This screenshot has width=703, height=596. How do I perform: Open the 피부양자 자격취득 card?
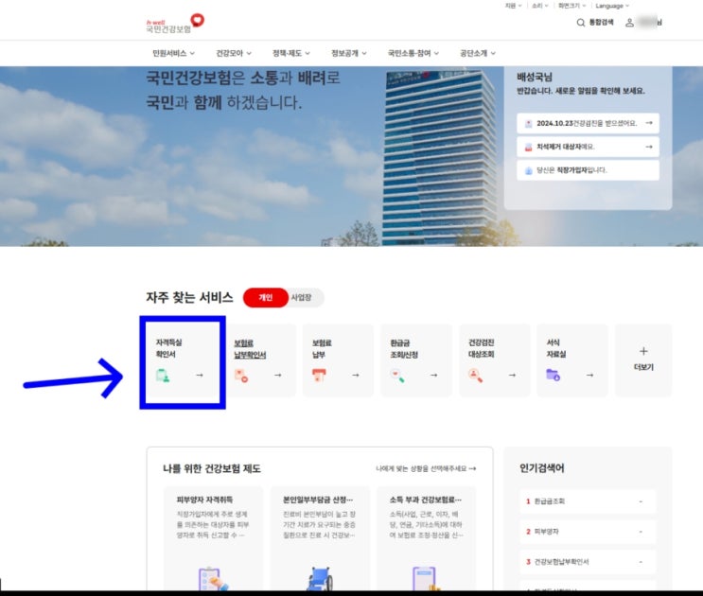[214, 538]
